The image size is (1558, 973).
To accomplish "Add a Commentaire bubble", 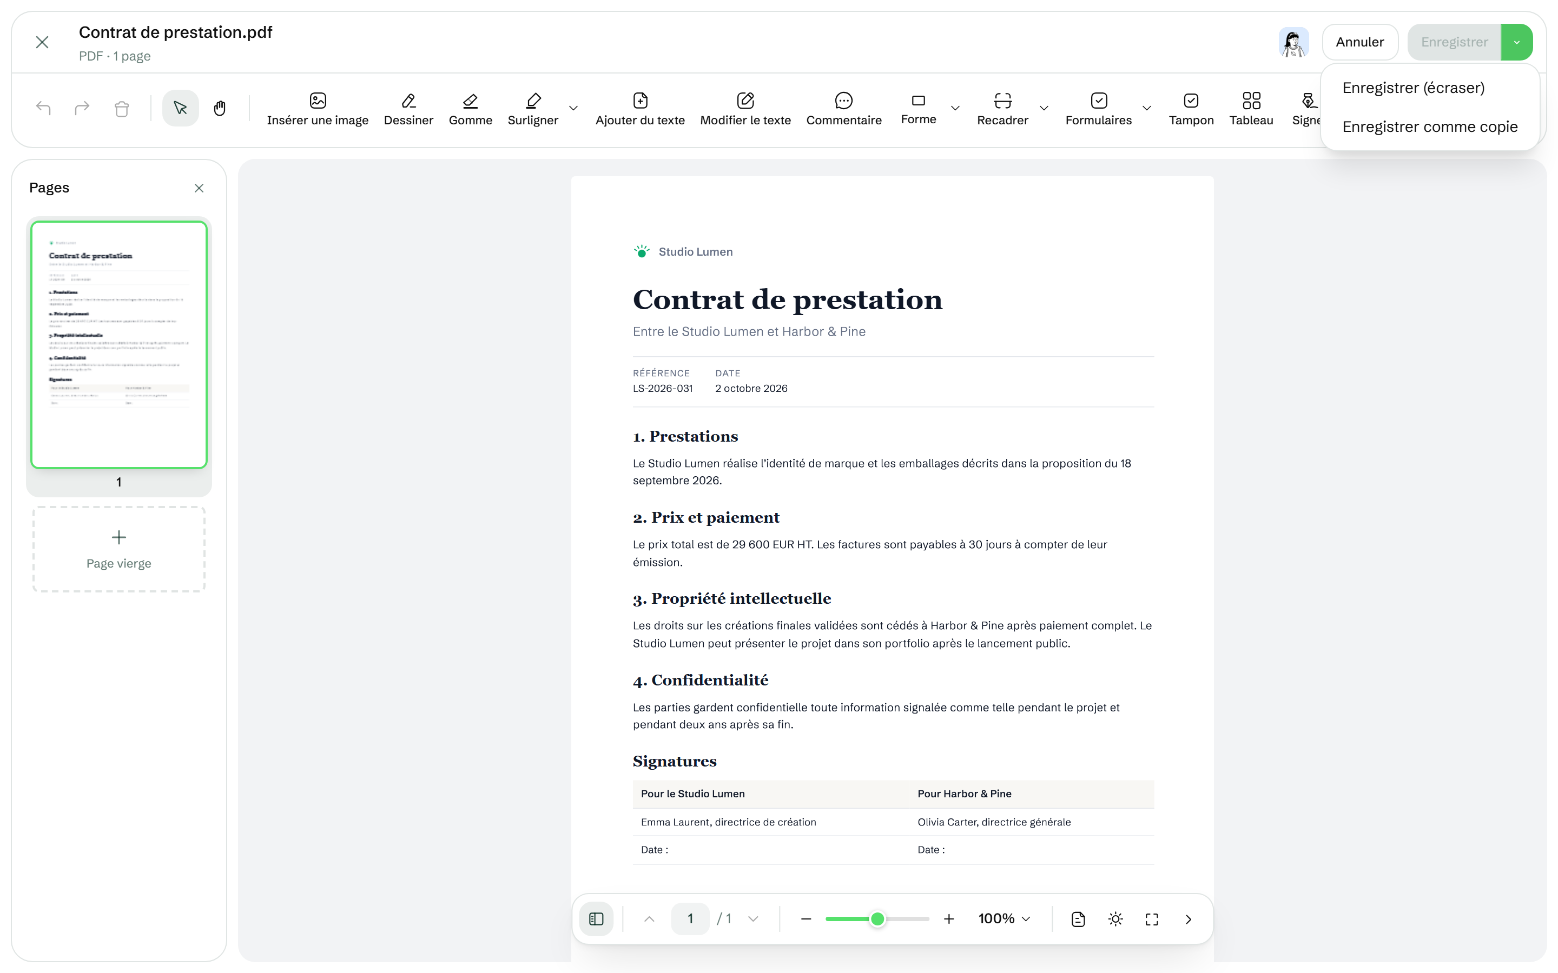I will pyautogui.click(x=843, y=109).
